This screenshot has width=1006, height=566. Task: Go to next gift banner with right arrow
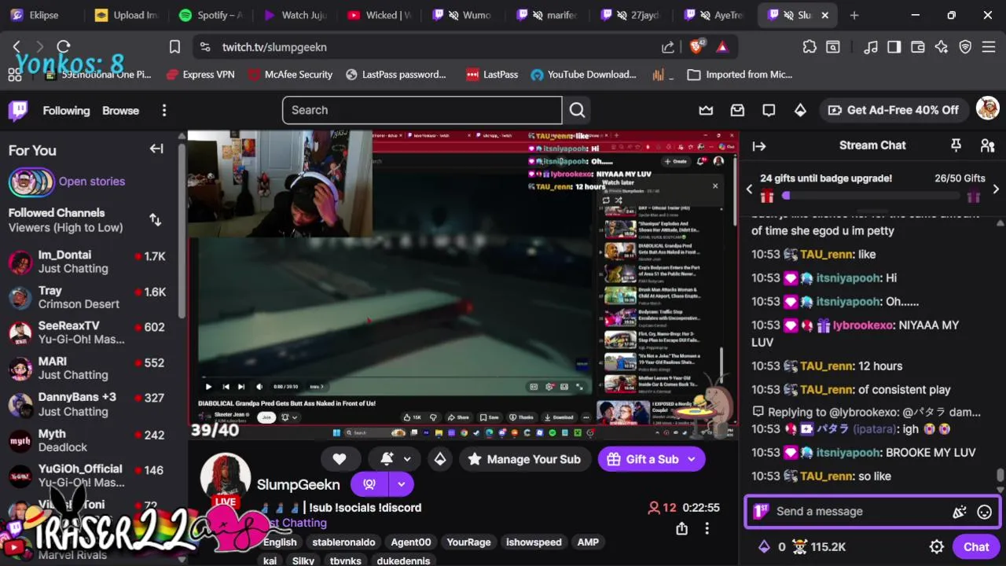click(x=996, y=189)
